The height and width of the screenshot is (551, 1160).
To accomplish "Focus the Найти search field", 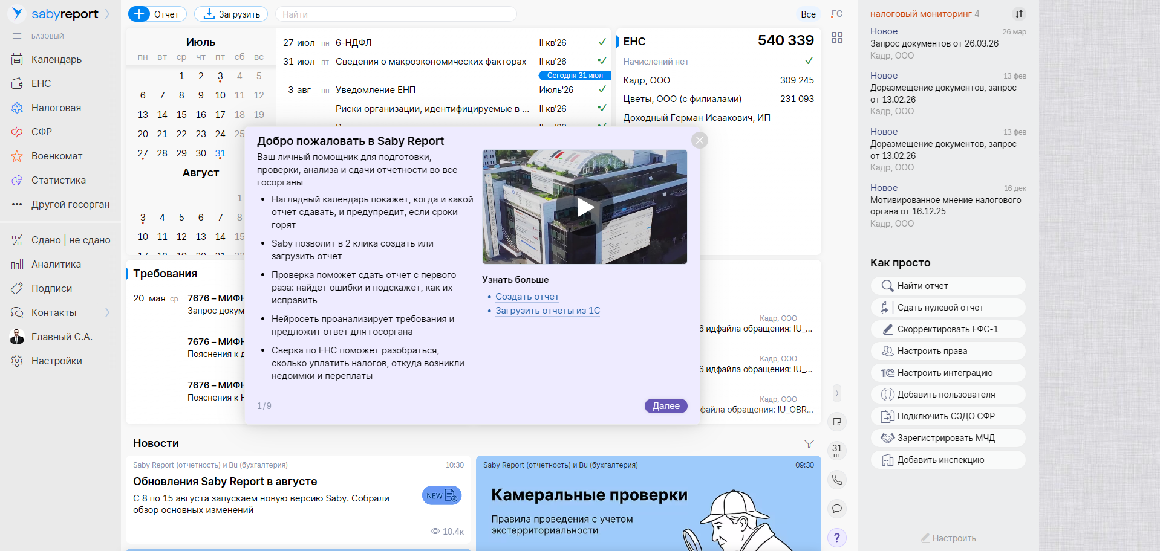I will [396, 14].
